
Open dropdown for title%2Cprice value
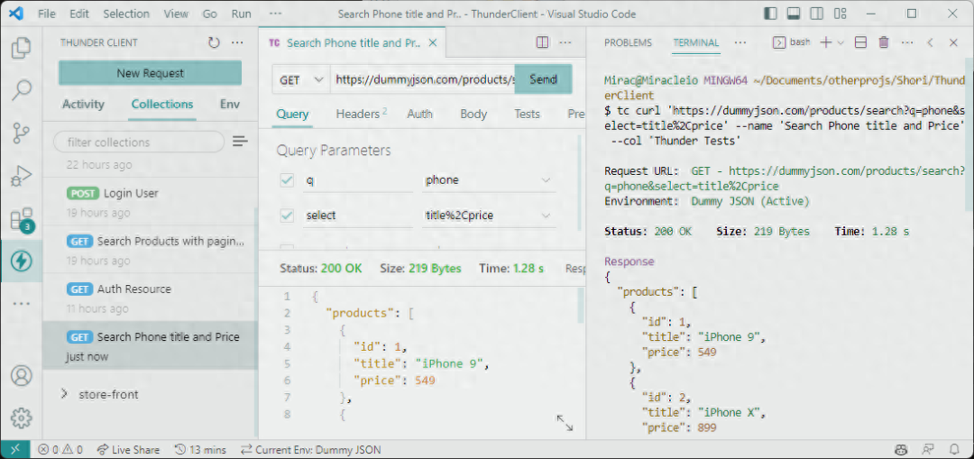546,216
